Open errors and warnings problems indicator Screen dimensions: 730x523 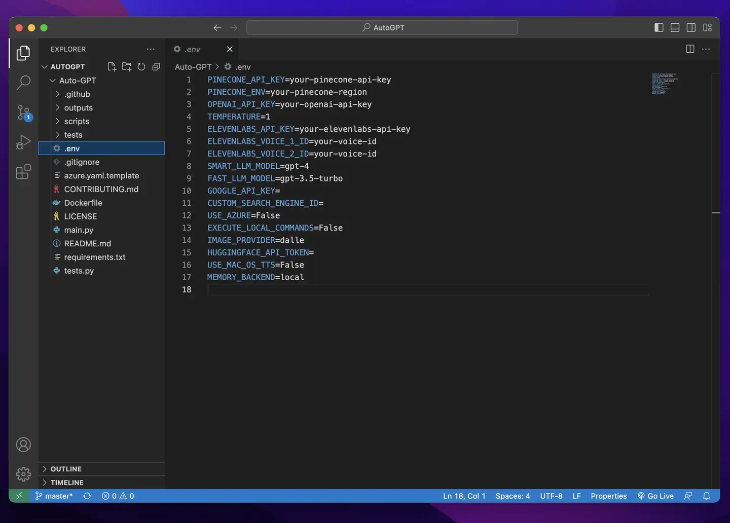click(118, 496)
